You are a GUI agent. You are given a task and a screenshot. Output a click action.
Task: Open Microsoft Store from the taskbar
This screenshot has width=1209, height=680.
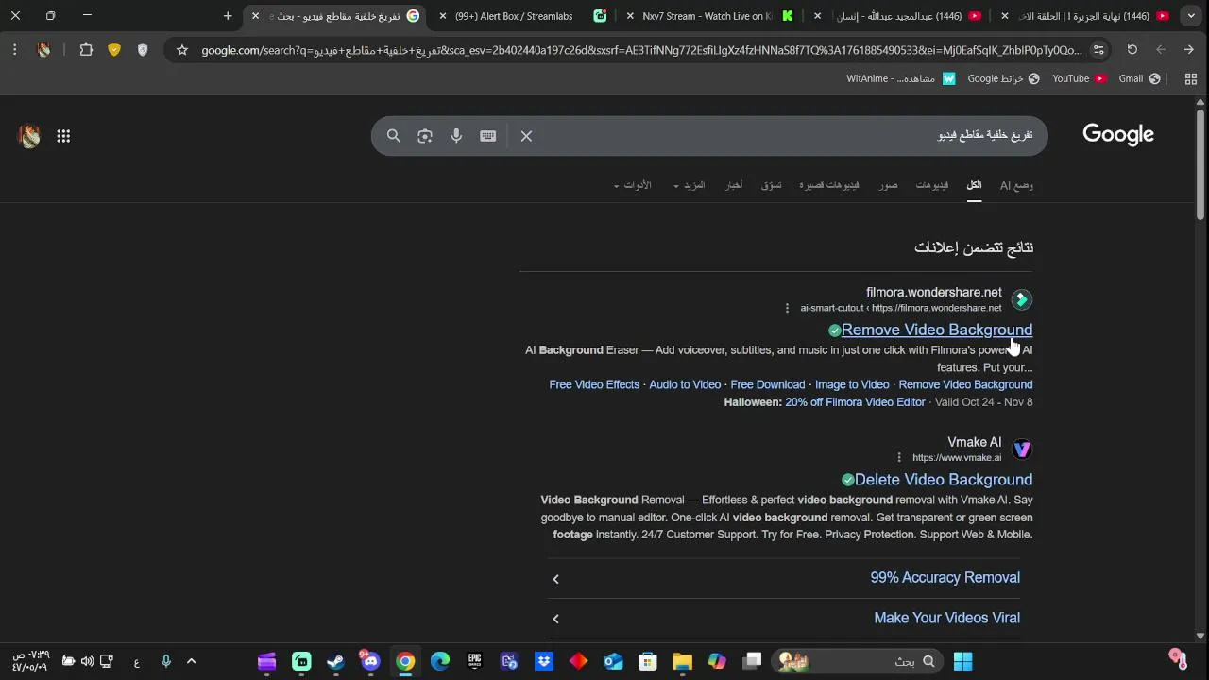pos(647,661)
